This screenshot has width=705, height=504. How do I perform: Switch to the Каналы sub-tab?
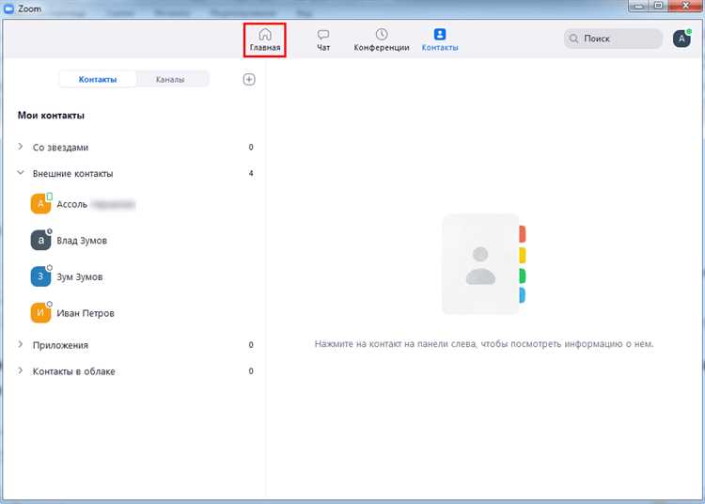click(x=170, y=80)
